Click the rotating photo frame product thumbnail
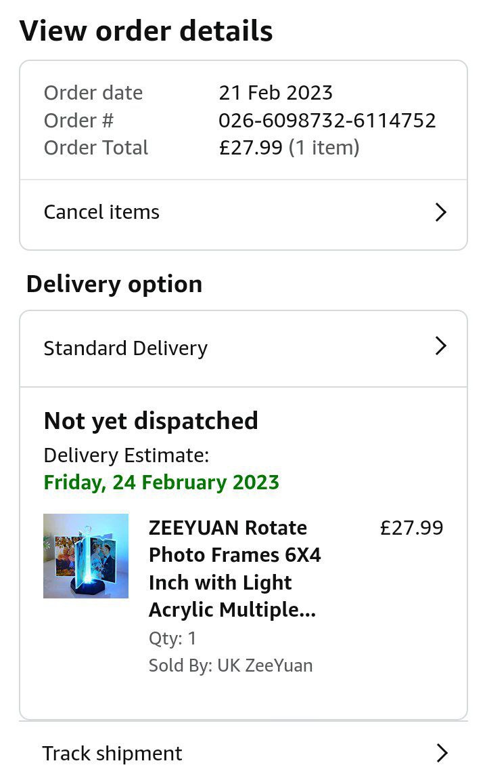Screen dimensions: 487x778 pyautogui.click(x=86, y=556)
